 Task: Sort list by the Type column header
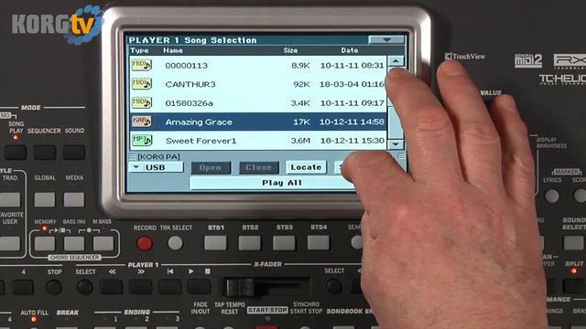pyautogui.click(x=139, y=50)
